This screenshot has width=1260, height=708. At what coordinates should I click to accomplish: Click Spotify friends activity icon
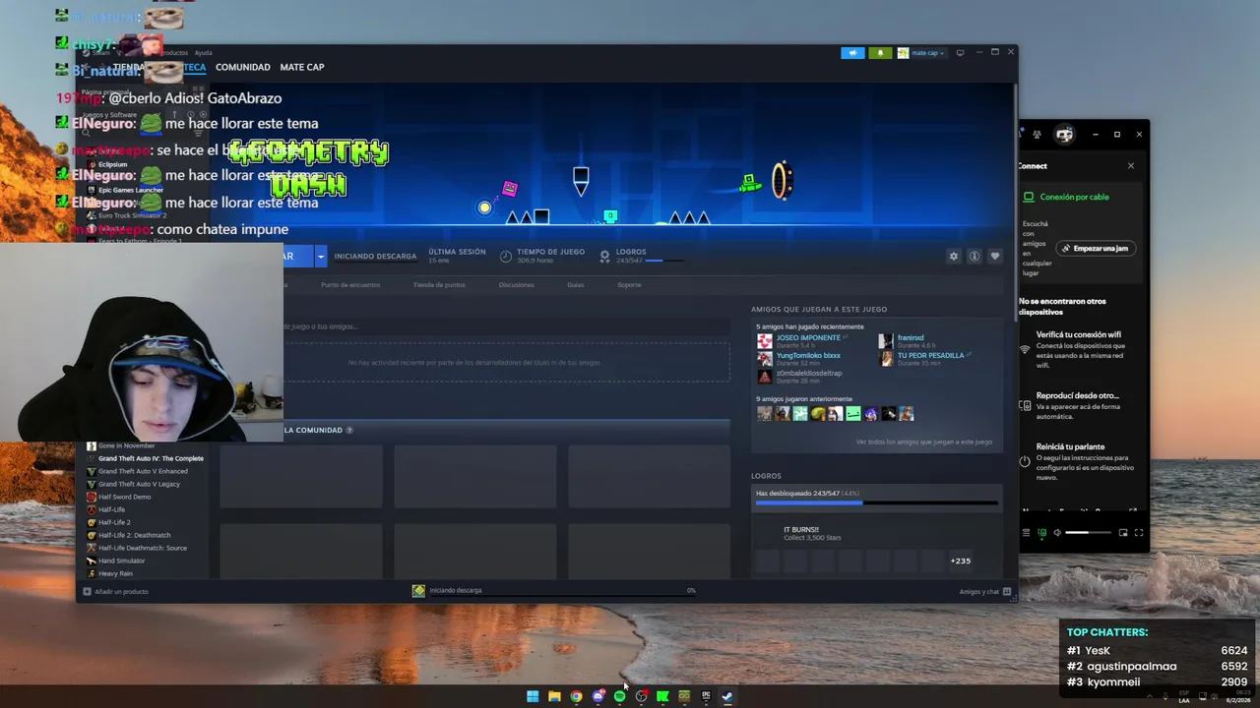tap(1037, 135)
